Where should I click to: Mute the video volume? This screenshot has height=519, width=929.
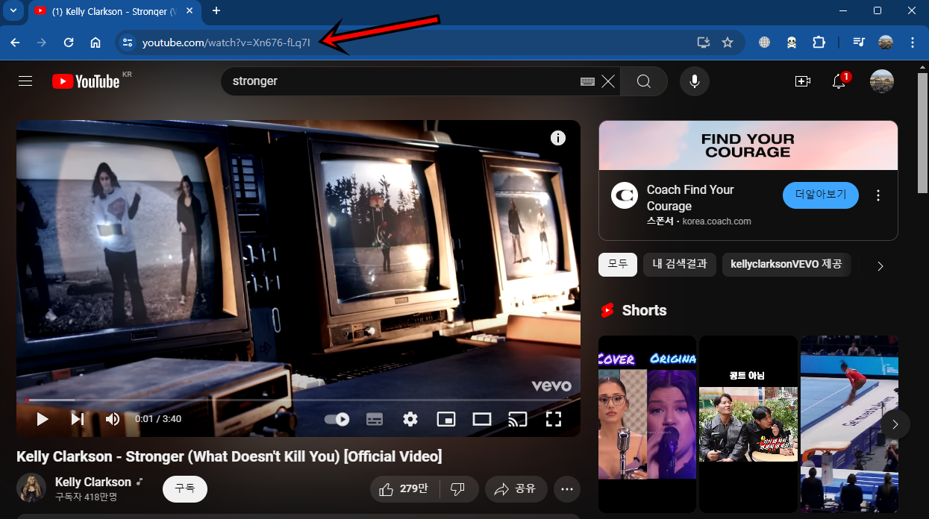pyautogui.click(x=113, y=419)
